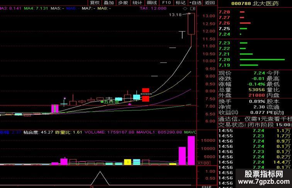Select bid price 7.21 row
Image resolution: width=292 pixels, height=188 pixels.
(x=255, y=54)
